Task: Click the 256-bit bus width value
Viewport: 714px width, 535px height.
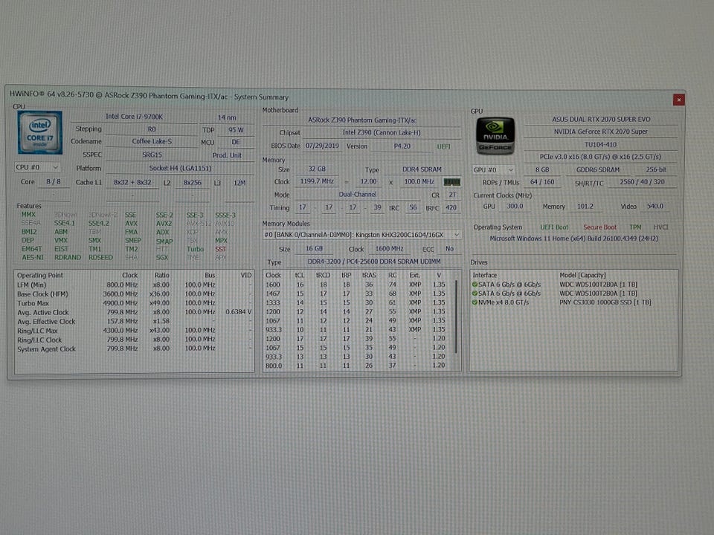Action: click(x=656, y=169)
